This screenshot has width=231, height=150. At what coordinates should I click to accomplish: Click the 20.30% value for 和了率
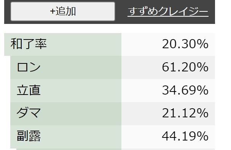[185, 44]
